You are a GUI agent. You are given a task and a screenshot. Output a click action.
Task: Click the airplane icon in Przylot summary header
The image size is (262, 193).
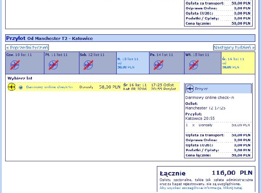tap(190, 88)
